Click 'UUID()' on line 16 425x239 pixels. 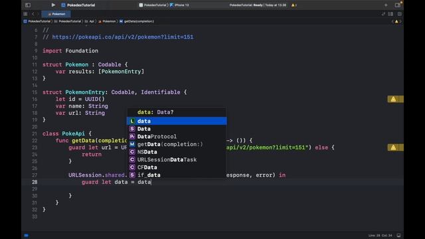94,99
